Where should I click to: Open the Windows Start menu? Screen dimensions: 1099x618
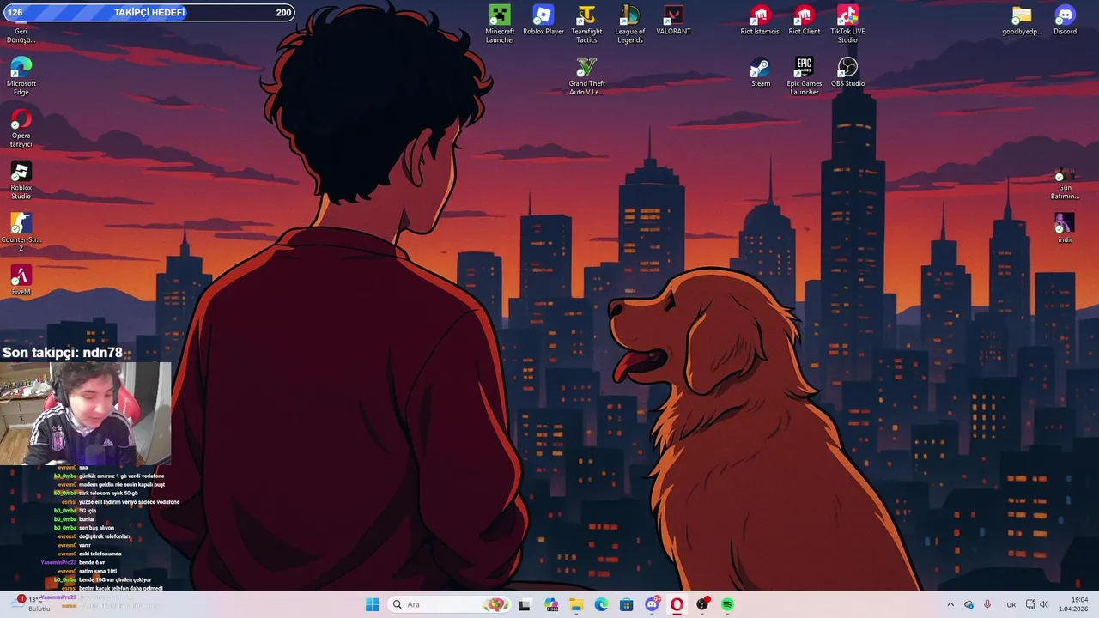coord(372,604)
